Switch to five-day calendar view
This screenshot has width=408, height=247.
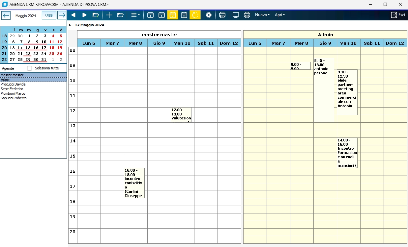(161, 15)
